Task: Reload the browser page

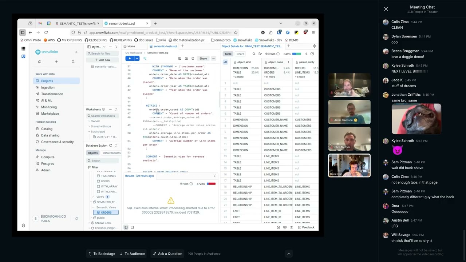Action: 46,33
